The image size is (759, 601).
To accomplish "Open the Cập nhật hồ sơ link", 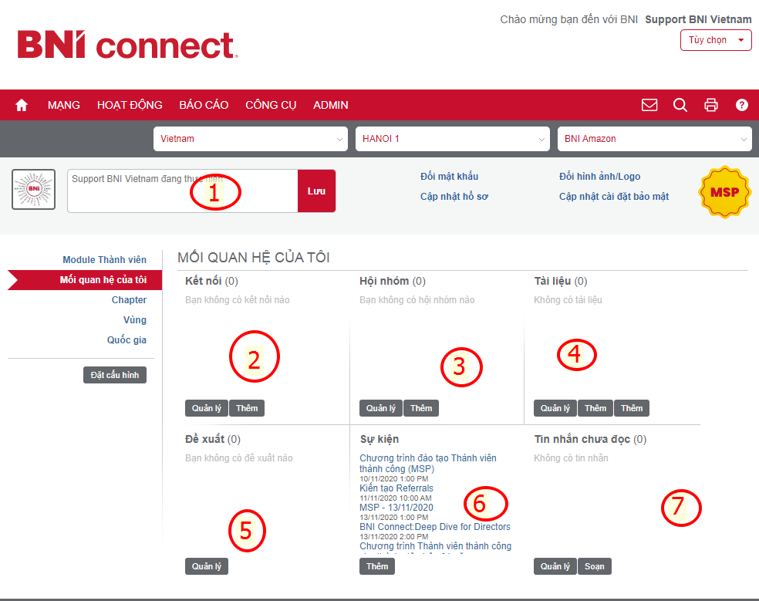I will point(454,197).
